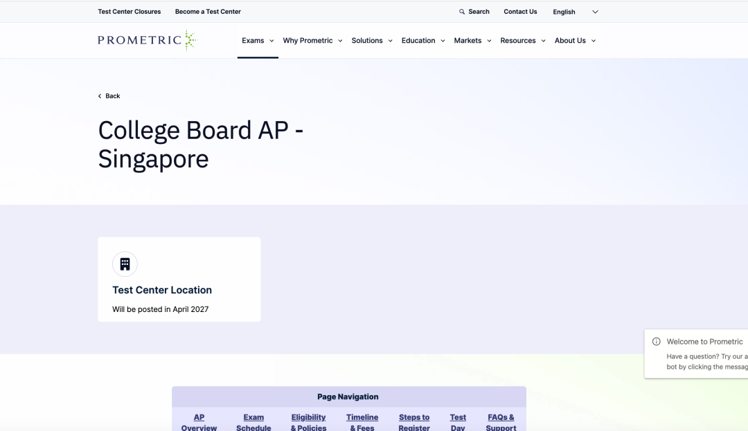Open the Markets menu
Image resolution: width=748 pixels, height=431 pixels.
pos(467,41)
